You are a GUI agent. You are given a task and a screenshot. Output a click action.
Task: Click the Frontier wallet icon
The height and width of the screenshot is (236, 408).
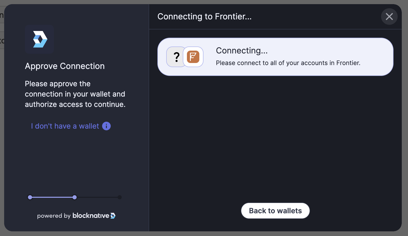pos(193,57)
